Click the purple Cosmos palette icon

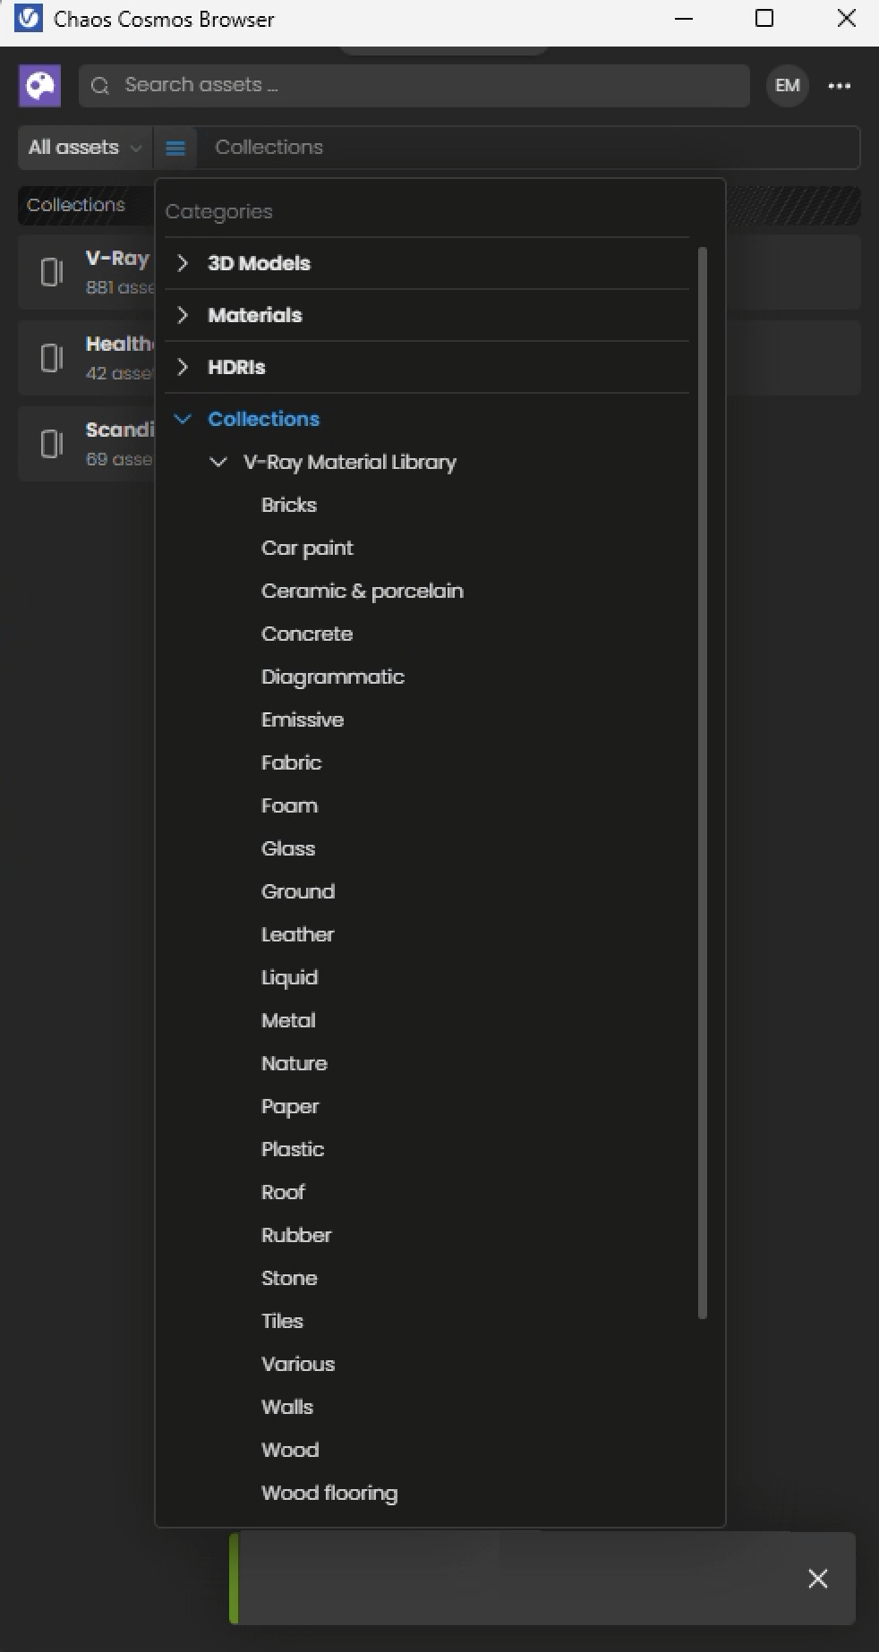[x=40, y=86]
